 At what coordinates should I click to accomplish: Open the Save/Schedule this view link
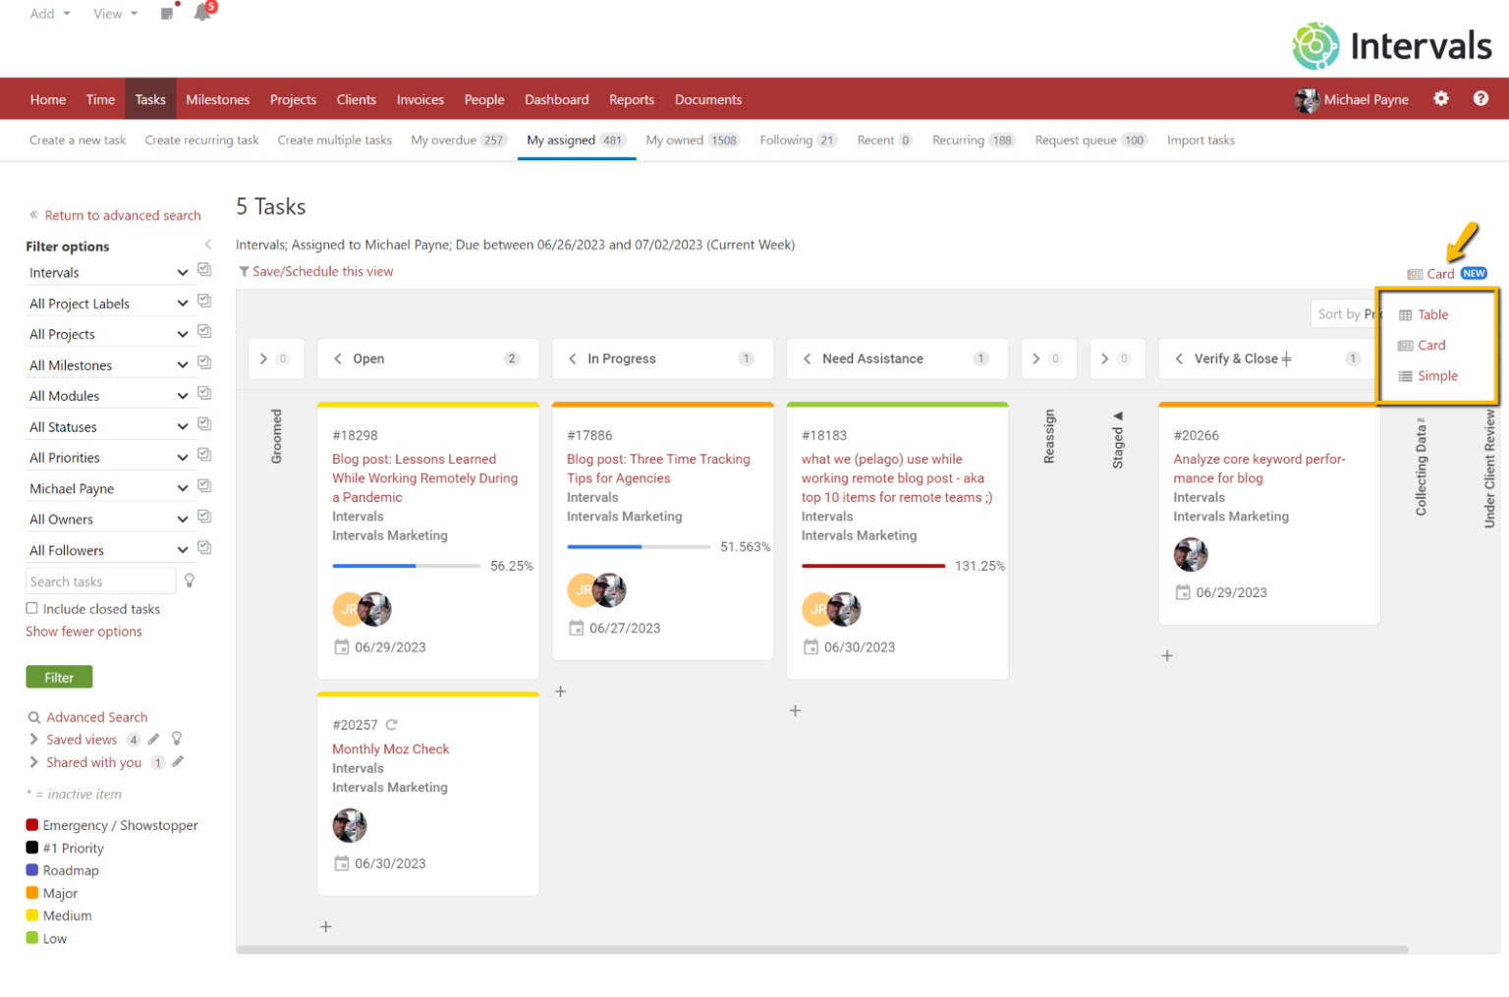pos(323,271)
